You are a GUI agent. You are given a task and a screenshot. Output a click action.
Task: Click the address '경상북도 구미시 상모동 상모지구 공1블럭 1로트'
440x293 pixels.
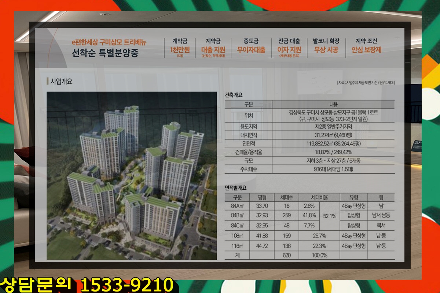333,113
